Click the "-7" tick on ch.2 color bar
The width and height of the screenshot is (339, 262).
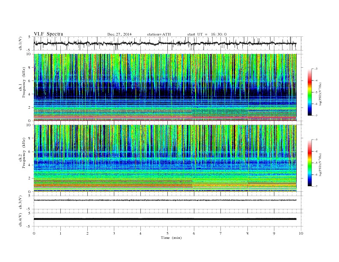(x=316, y=186)
